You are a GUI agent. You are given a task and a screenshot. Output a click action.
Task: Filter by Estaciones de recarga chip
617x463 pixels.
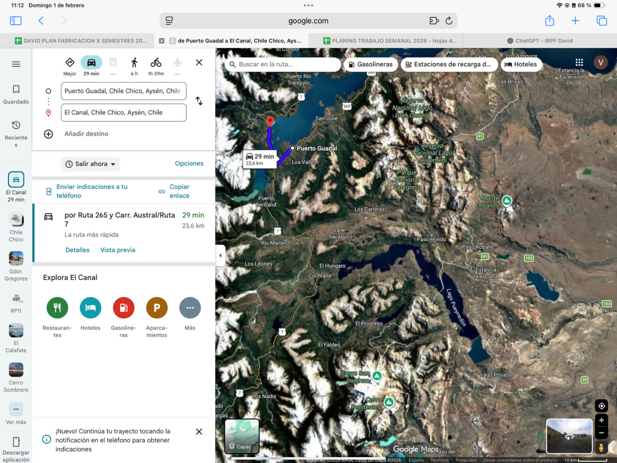[449, 64]
